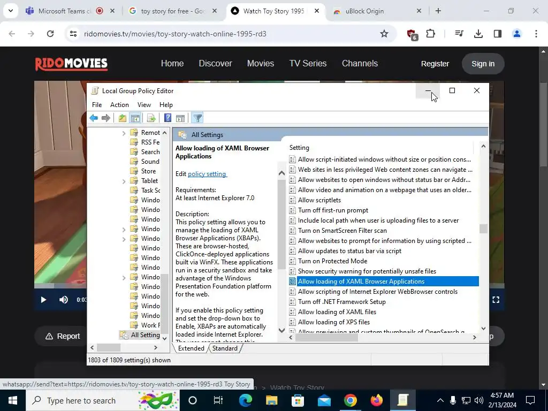Open the tab search dropdown in Chrome

click(11, 11)
